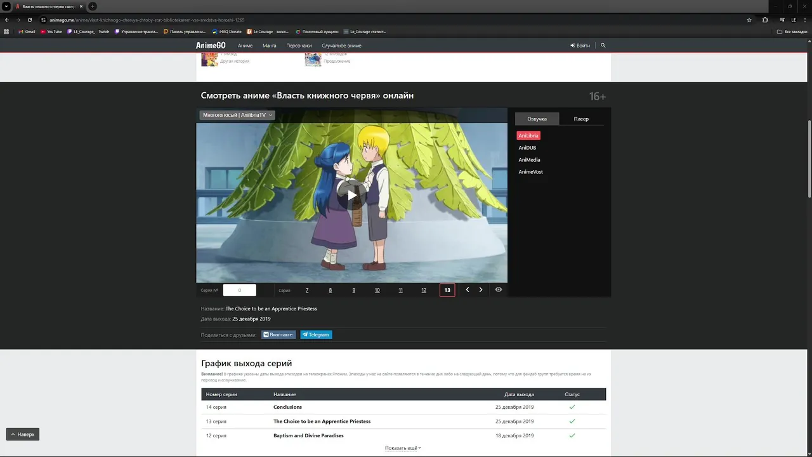Close the current anime tab
The height and width of the screenshot is (457, 812).
81,6
